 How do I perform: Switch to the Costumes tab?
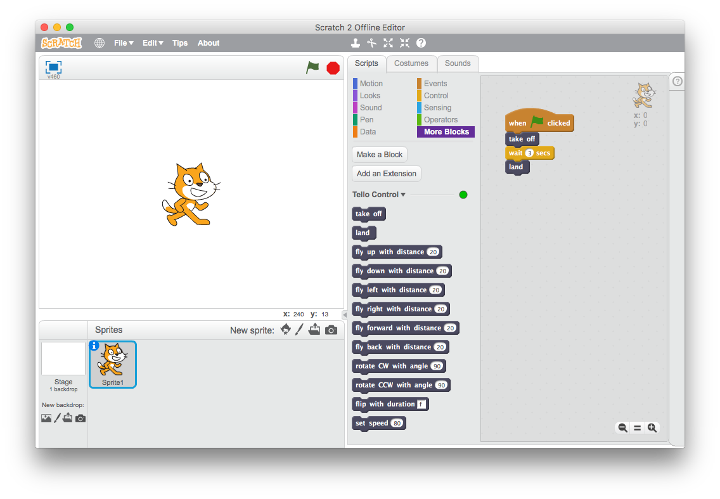pyautogui.click(x=411, y=63)
